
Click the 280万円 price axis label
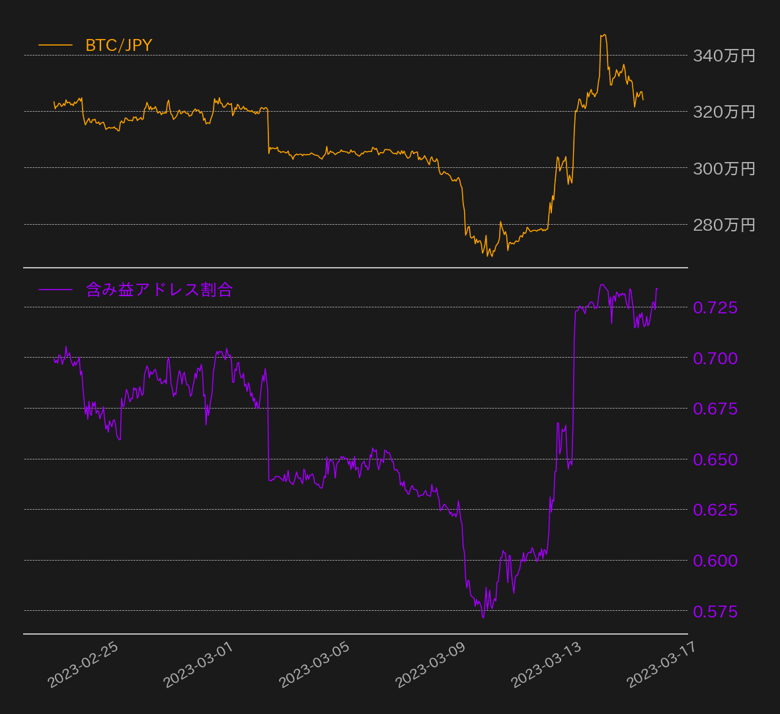click(724, 225)
